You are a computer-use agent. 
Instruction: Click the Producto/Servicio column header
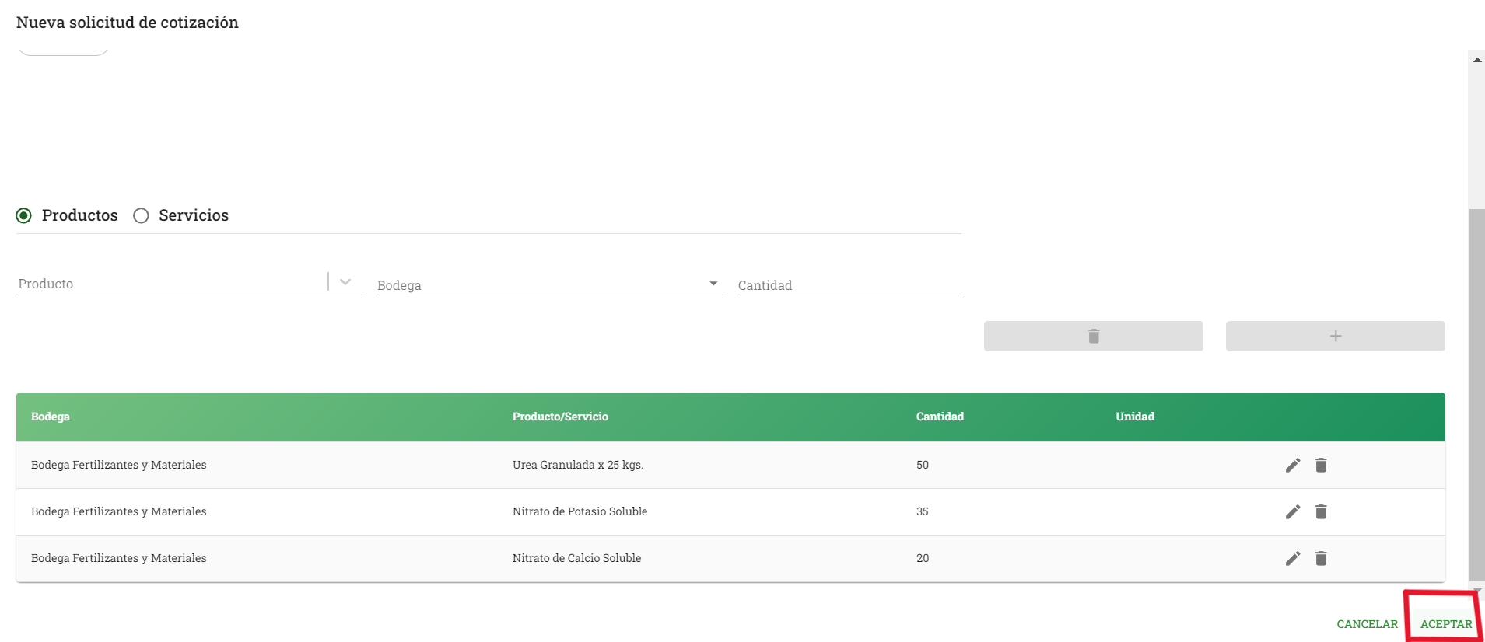point(560,417)
